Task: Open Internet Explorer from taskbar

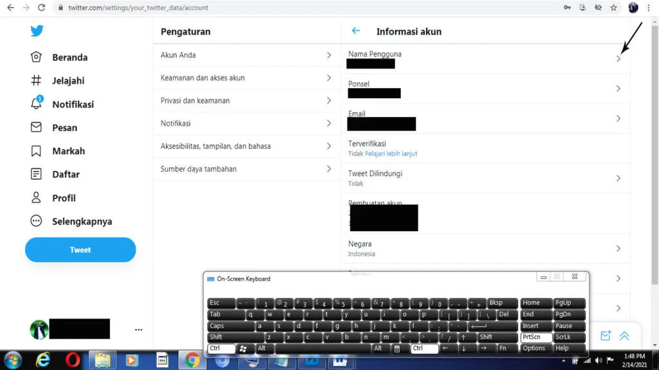Action: pyautogui.click(x=43, y=360)
